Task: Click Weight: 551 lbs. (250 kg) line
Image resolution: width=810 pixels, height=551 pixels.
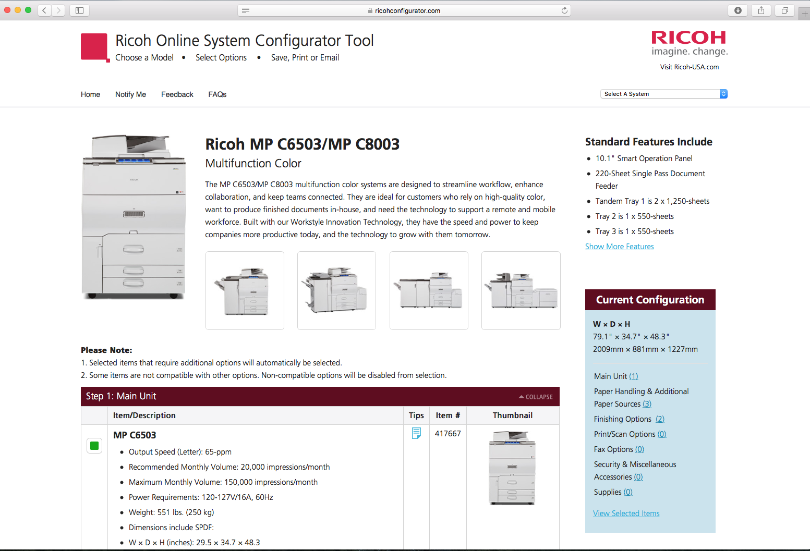Action: (172, 512)
